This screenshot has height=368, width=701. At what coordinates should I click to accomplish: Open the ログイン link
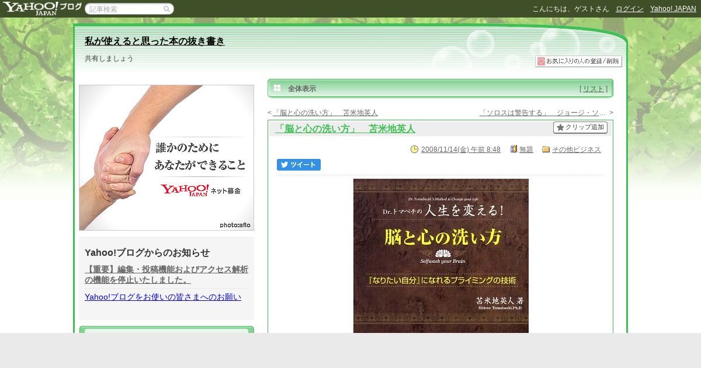point(630,9)
